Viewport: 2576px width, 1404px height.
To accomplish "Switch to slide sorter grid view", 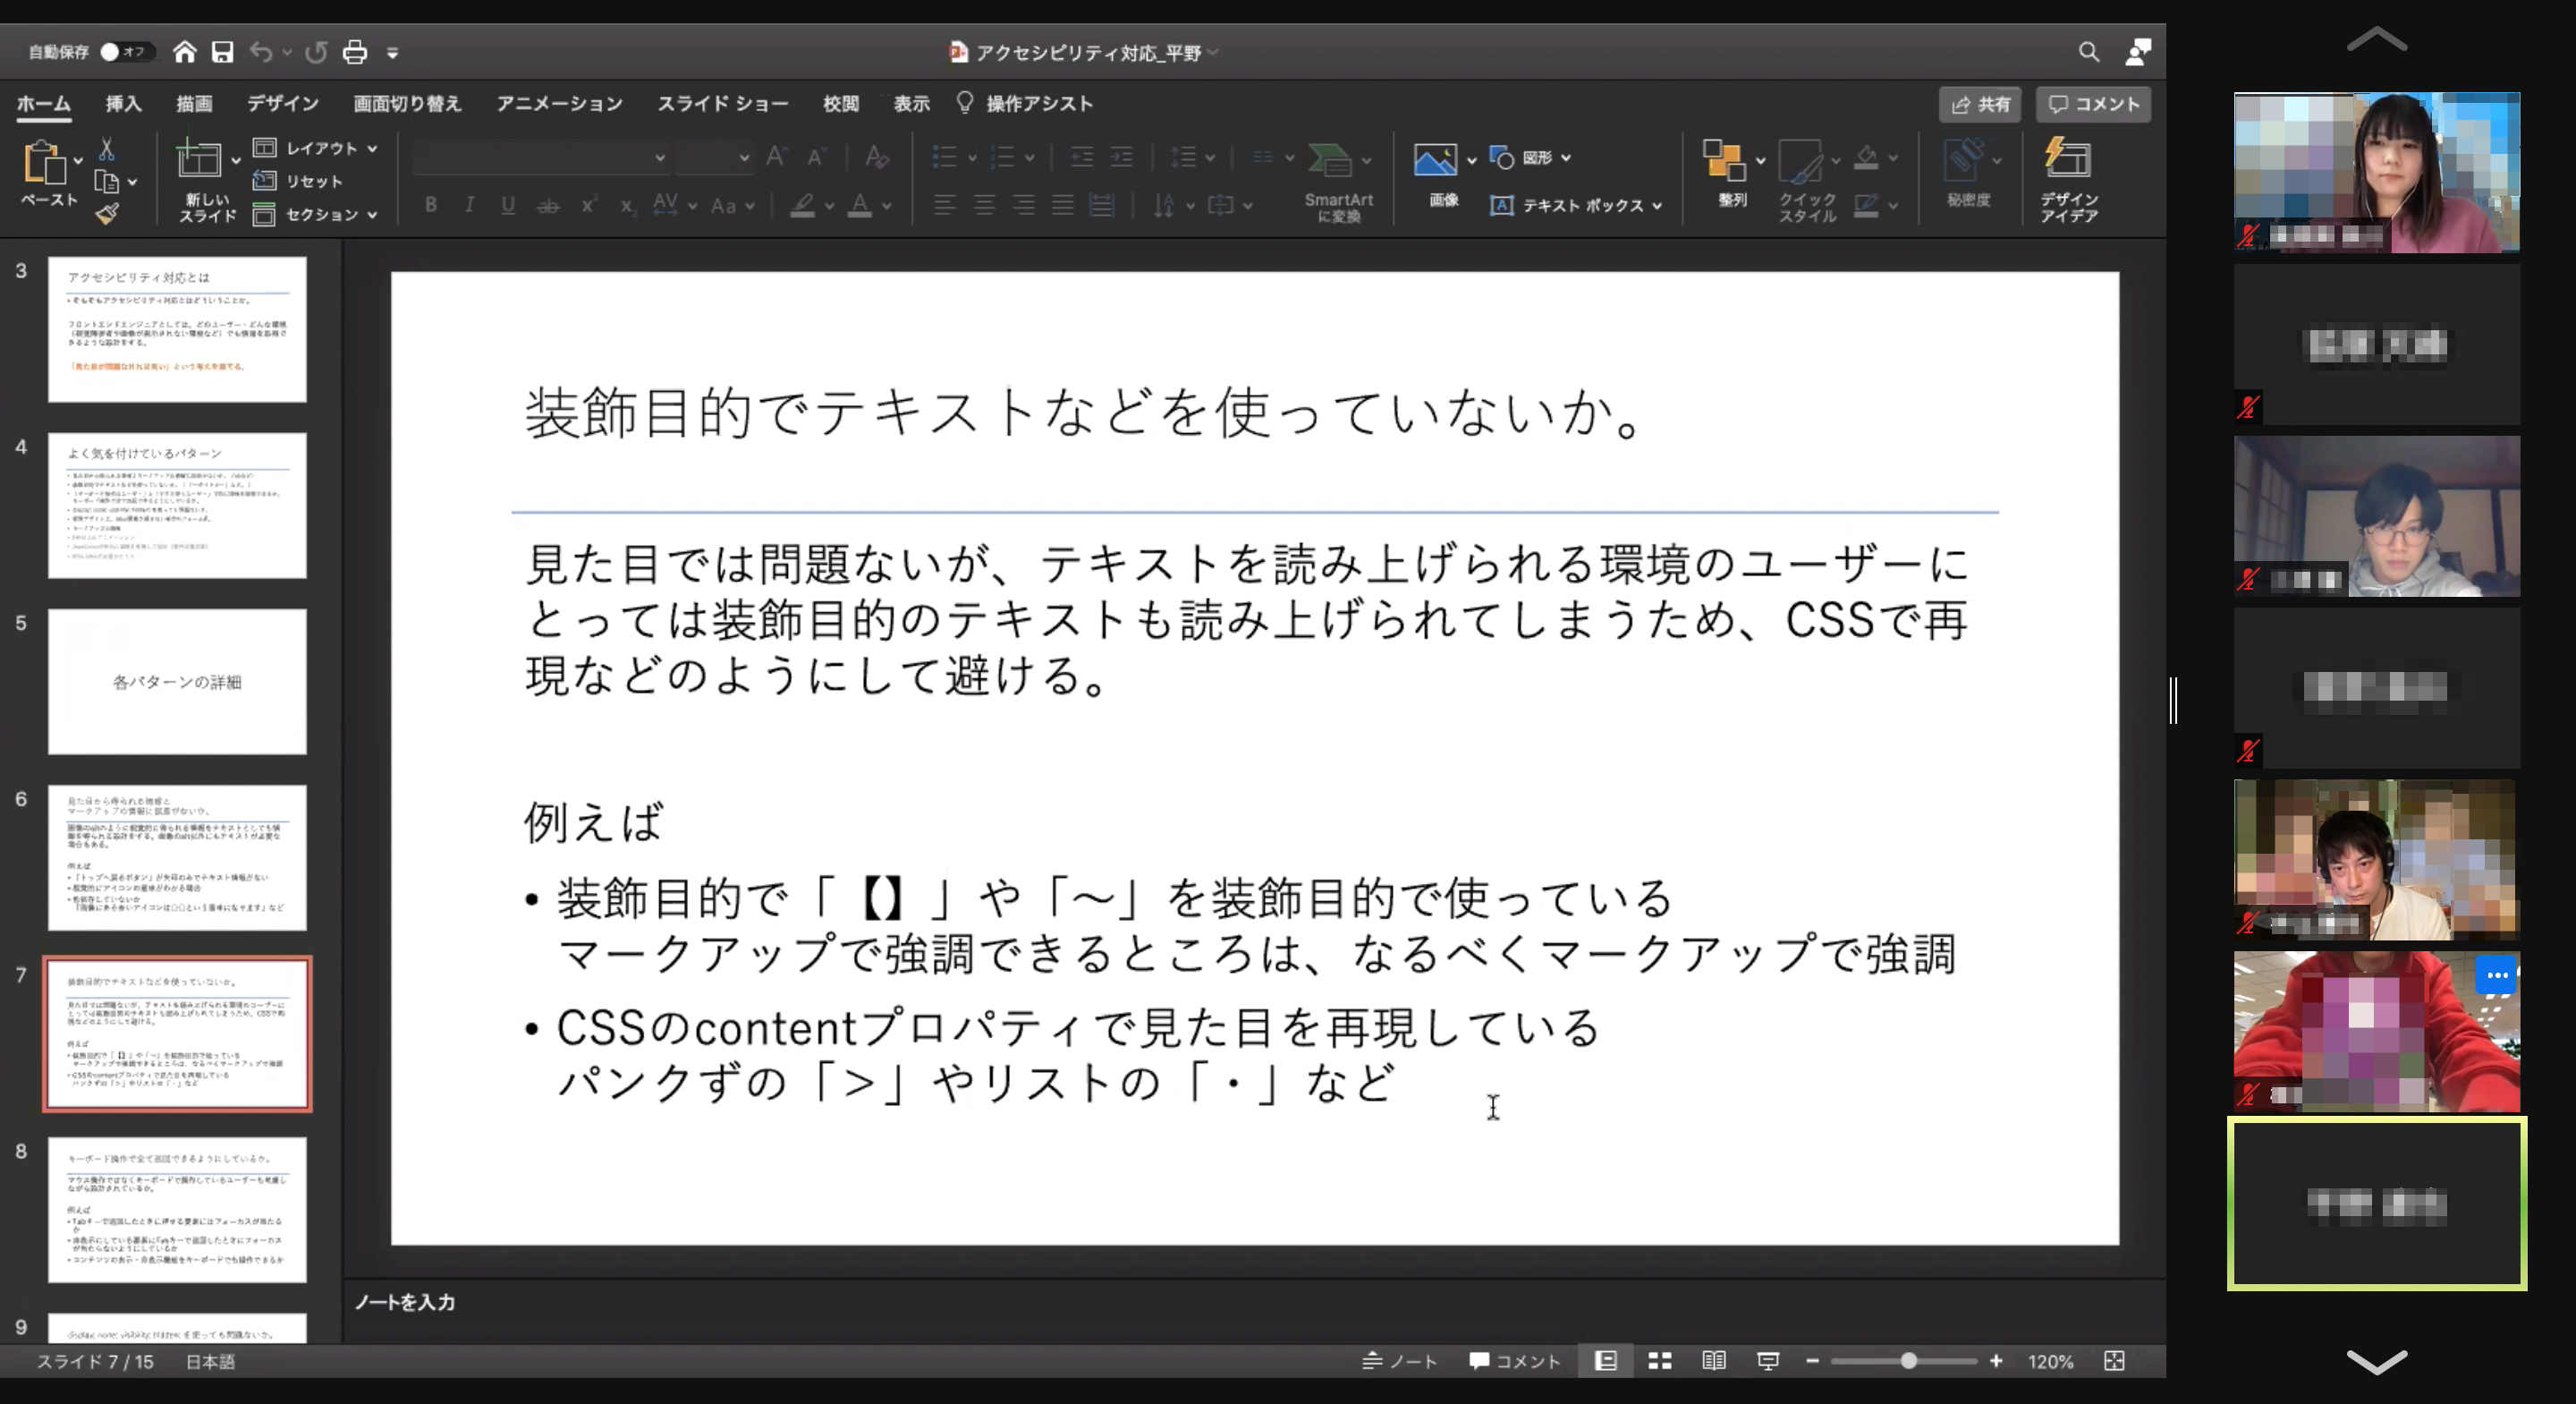I will tap(1660, 1361).
